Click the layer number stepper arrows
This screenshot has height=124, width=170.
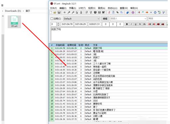pyautogui.click(x=58, y=24)
